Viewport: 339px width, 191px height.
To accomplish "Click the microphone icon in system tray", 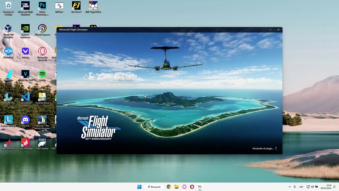I will pos(295,187).
